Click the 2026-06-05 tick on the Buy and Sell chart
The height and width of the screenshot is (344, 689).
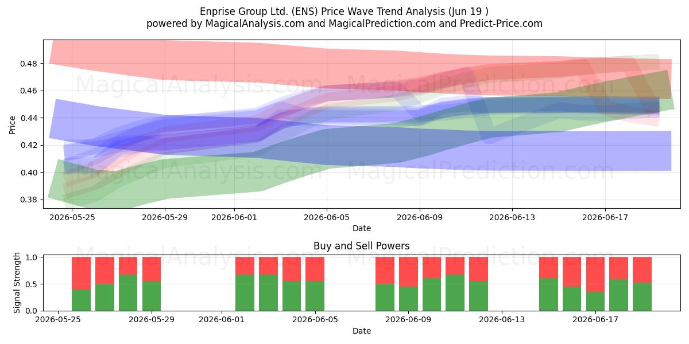pyautogui.click(x=315, y=320)
